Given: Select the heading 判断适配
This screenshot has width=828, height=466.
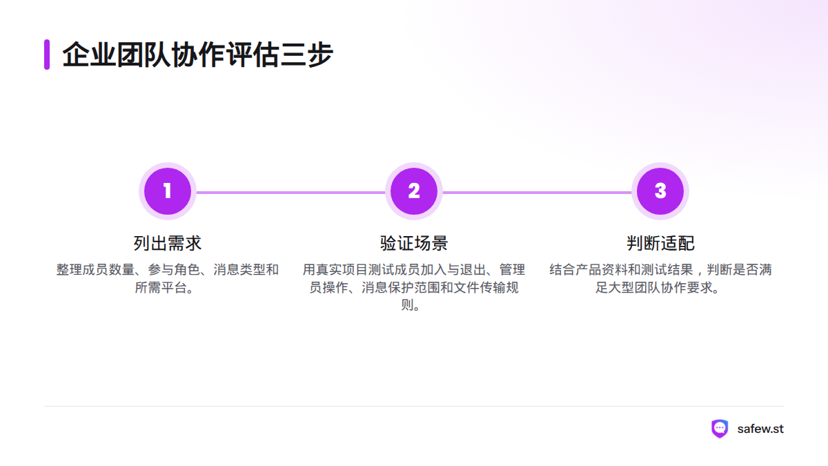Looking at the screenshot, I should pos(660,243).
